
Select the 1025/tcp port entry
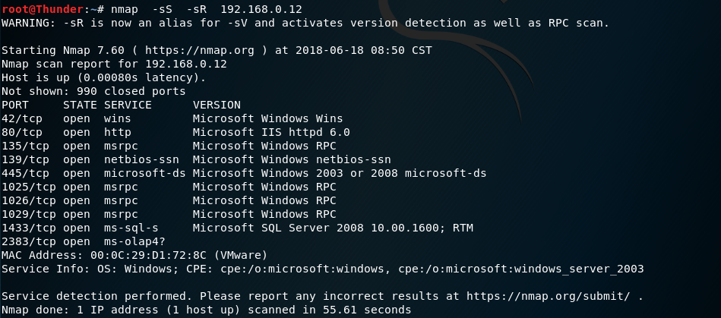pos(29,187)
